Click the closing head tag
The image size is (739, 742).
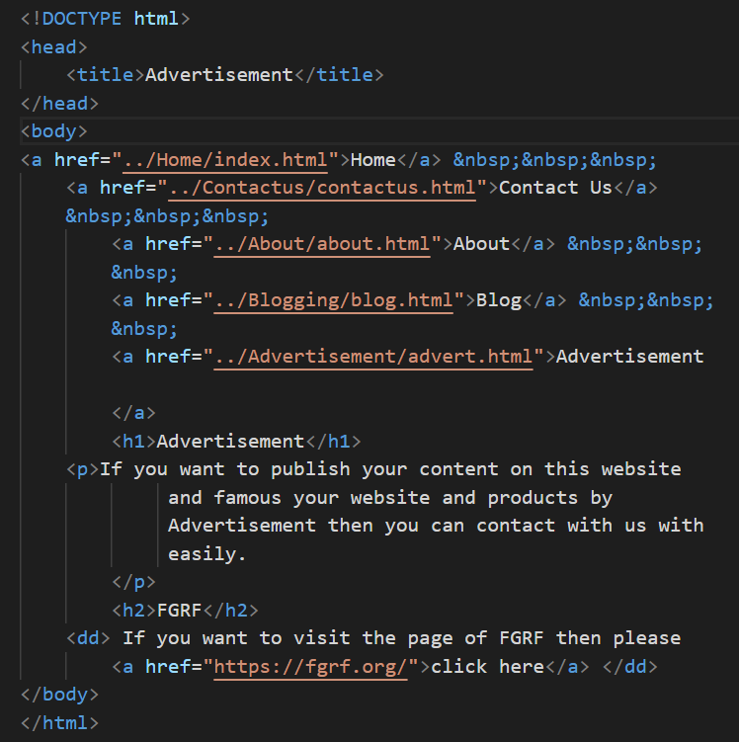point(59,104)
